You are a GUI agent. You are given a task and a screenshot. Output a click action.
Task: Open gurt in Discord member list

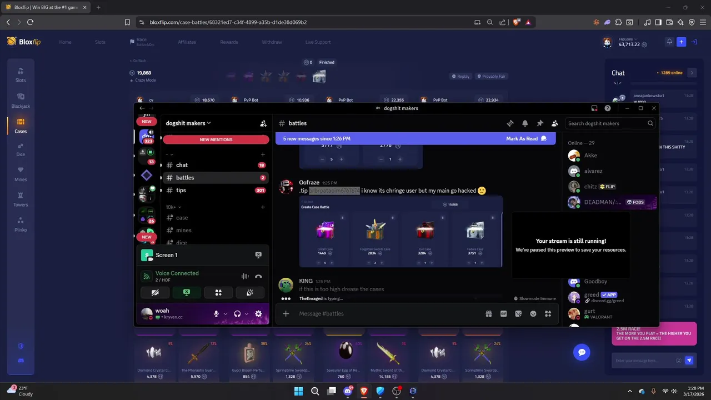click(x=611, y=314)
